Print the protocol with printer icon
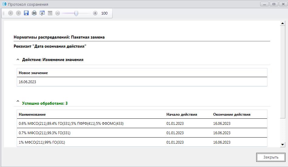The image size is (288, 167). pyautogui.click(x=34, y=13)
